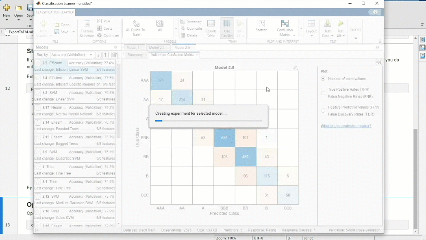
Task: Delete selected model with trash icon
Action: 115,55
